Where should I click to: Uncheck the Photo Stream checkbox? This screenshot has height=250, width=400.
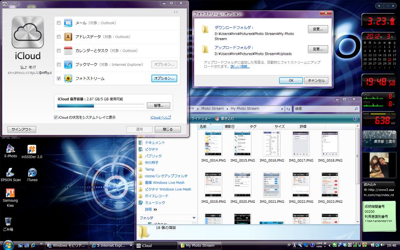click(x=59, y=78)
